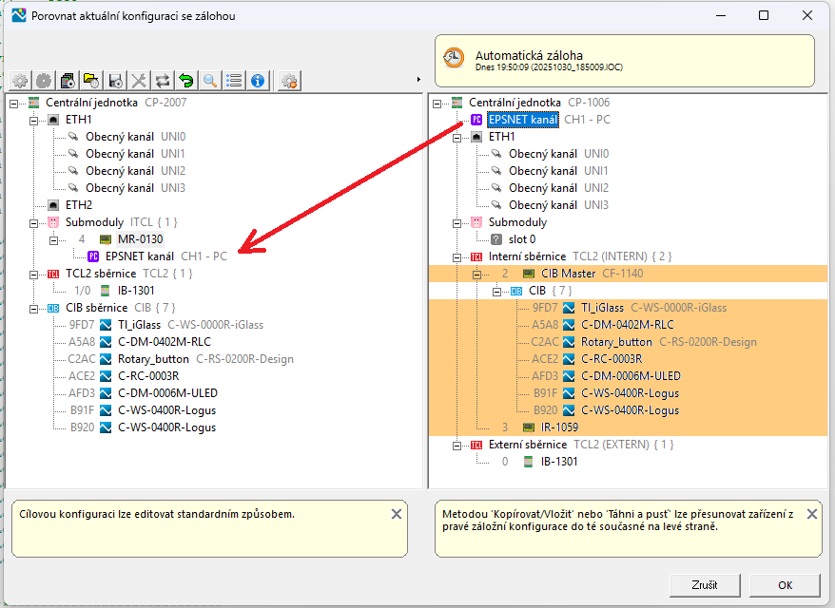Close the left hint about editing configuration
This screenshot has width=835, height=608.
click(x=397, y=514)
